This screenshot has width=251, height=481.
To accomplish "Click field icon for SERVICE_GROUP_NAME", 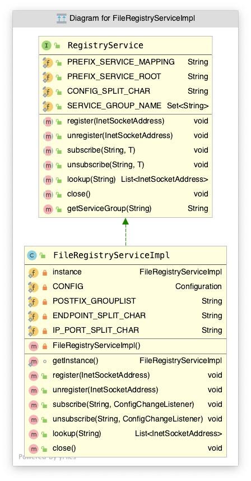I will (x=48, y=106).
